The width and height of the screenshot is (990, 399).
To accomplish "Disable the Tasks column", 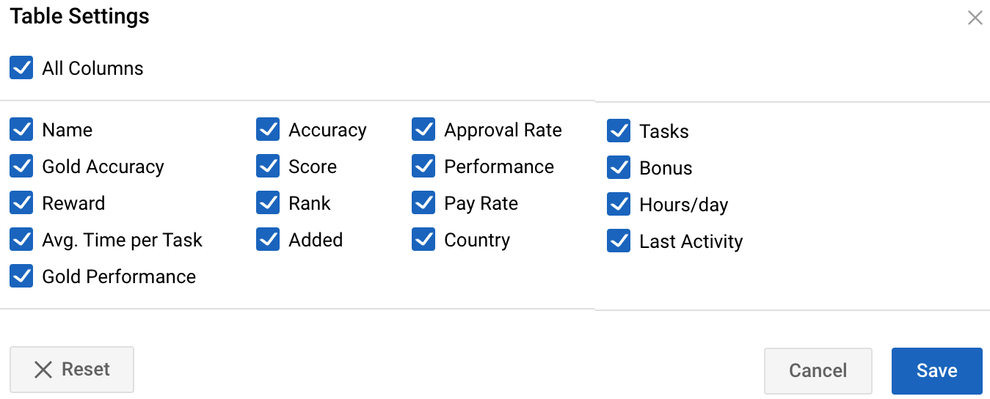I will click(619, 131).
